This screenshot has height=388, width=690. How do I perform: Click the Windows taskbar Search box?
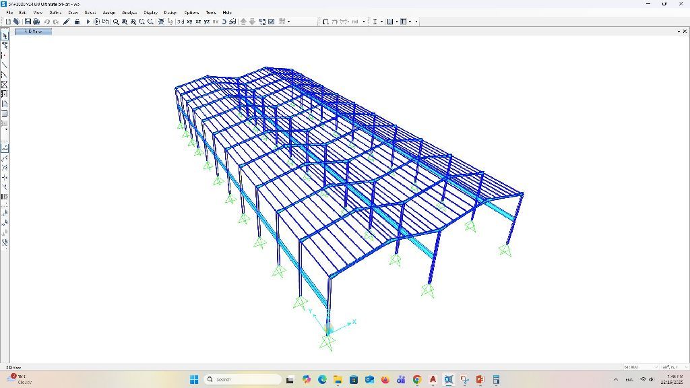pos(243,380)
